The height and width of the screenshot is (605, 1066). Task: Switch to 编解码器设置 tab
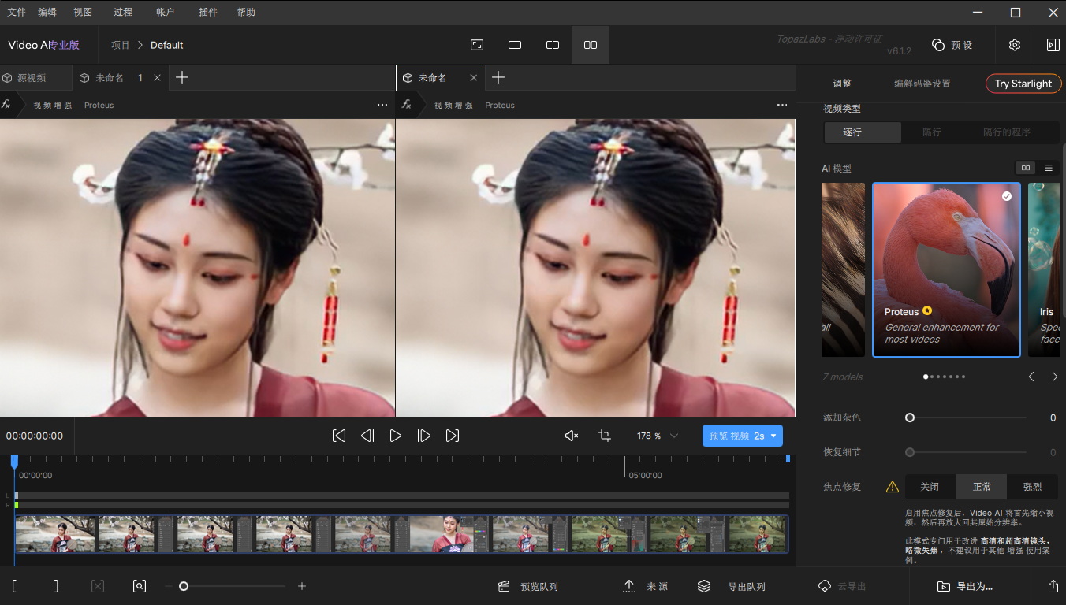coord(922,84)
